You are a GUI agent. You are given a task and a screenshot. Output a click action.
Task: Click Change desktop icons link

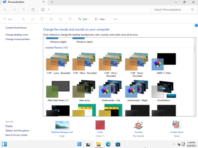17,35
